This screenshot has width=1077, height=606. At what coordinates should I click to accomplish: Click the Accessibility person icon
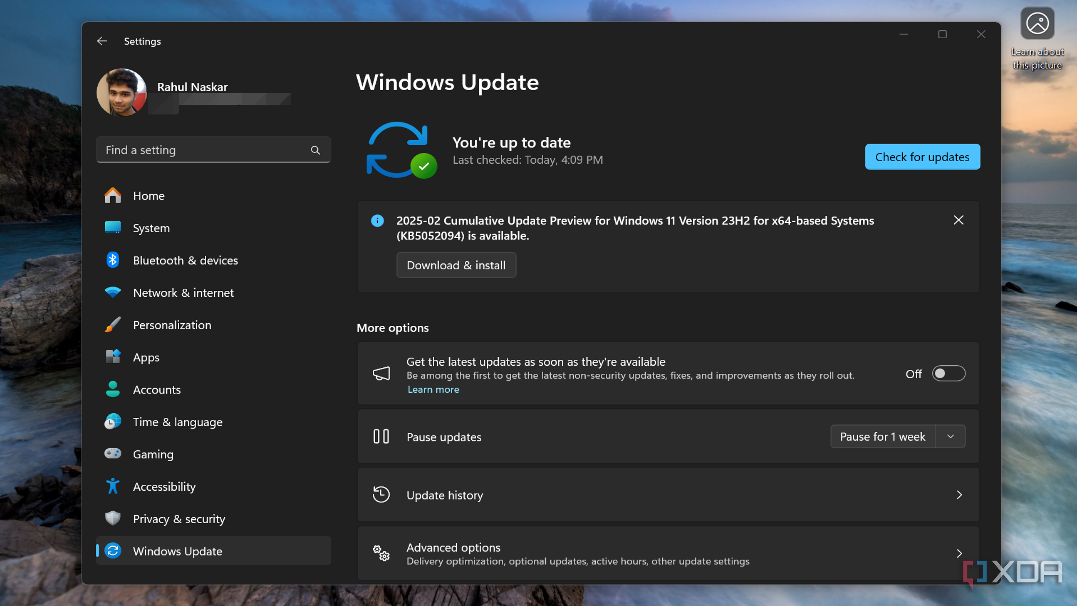(x=113, y=486)
